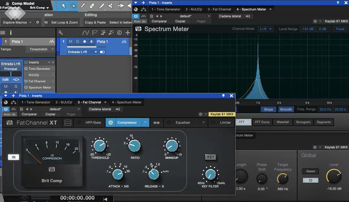Enable the HPF/Gate power button

pyautogui.click(x=79, y=122)
